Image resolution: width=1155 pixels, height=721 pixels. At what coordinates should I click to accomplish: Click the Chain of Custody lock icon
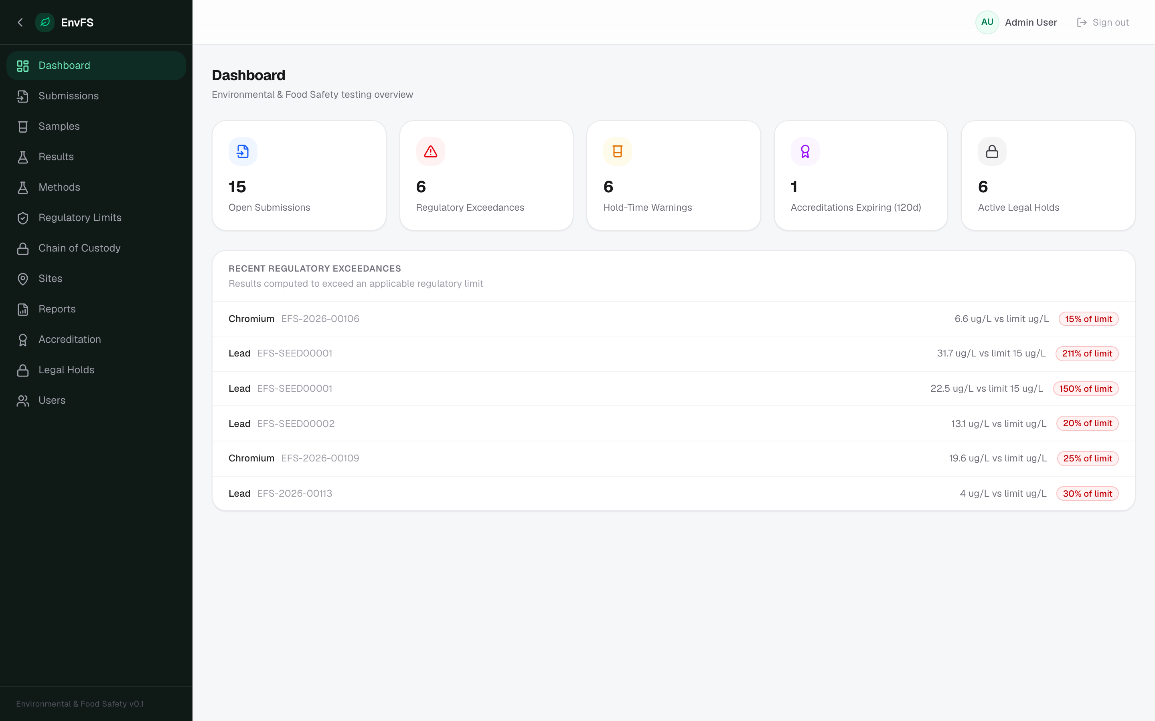[x=22, y=249]
